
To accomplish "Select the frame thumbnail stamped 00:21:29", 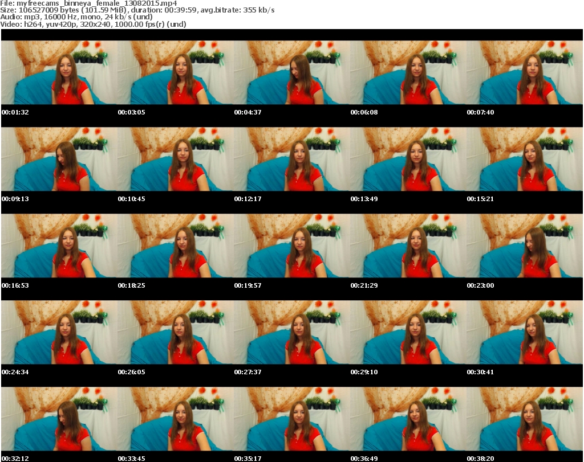I will 408,246.
